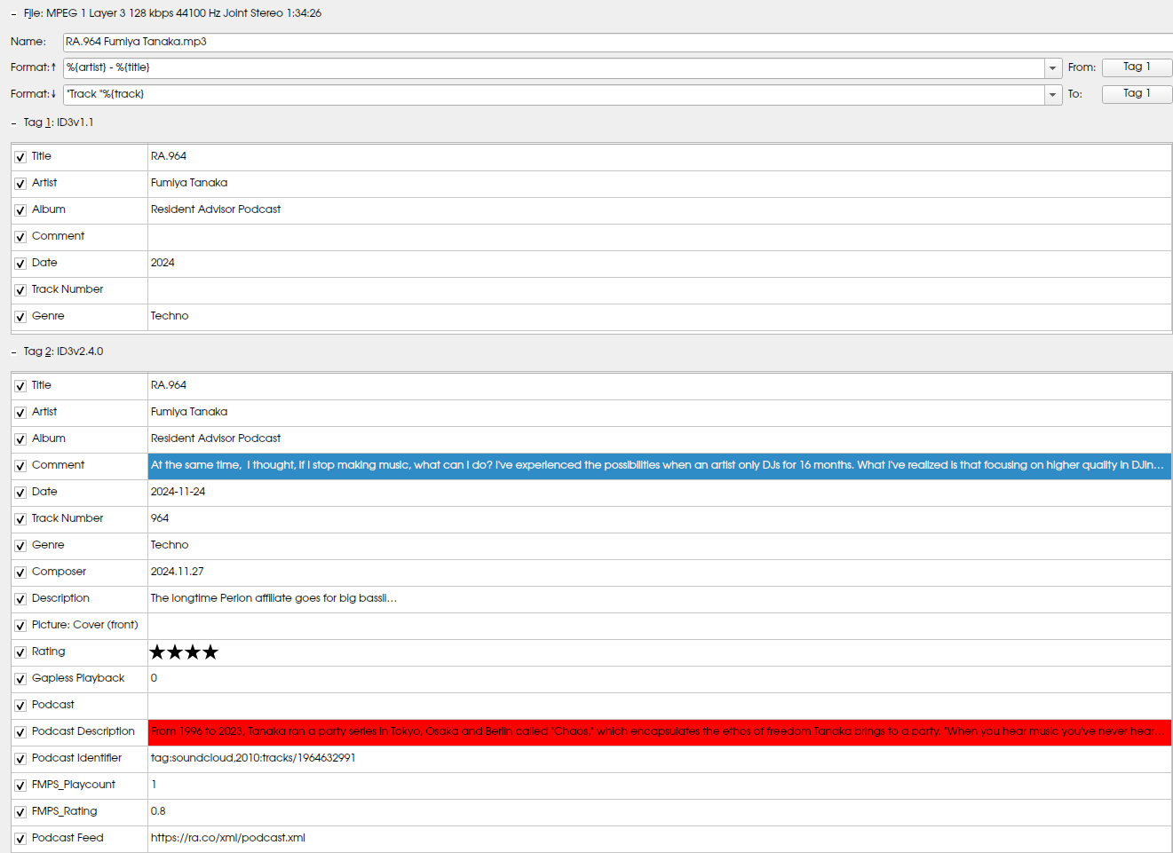Uncheck the Podcast checkbox

click(x=20, y=706)
